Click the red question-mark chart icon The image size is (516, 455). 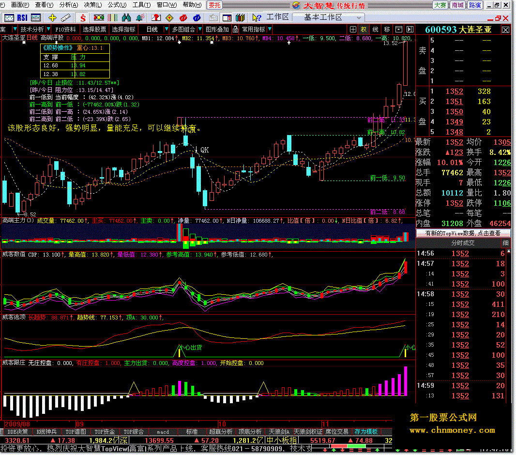click(x=156, y=18)
